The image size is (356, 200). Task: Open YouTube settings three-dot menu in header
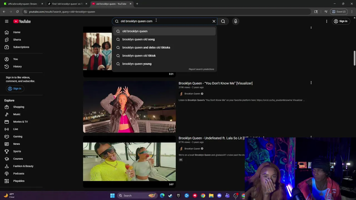[x=327, y=21]
